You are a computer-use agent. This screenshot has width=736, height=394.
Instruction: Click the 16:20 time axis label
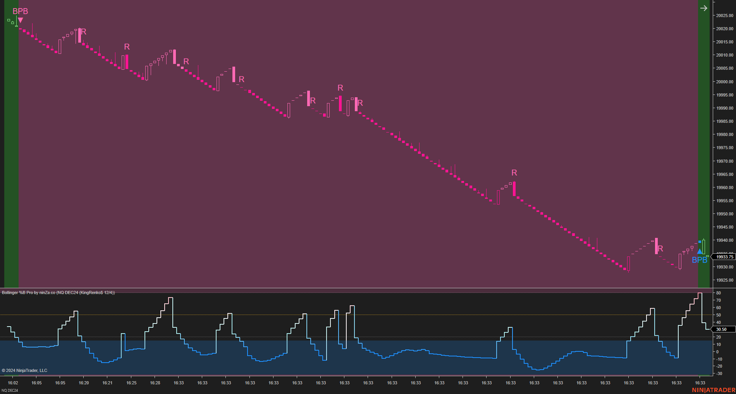coord(84,383)
